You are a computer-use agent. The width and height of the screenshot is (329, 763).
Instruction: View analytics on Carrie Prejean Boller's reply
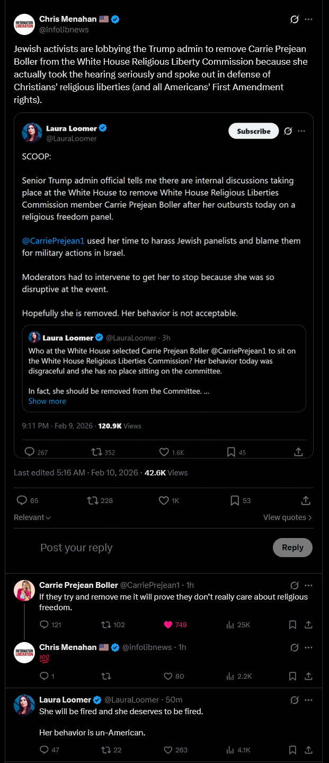pyautogui.click(x=230, y=625)
